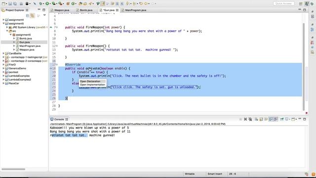Expand the RaceCar project
This screenshot has width=316, height=178.
coord(3,83)
